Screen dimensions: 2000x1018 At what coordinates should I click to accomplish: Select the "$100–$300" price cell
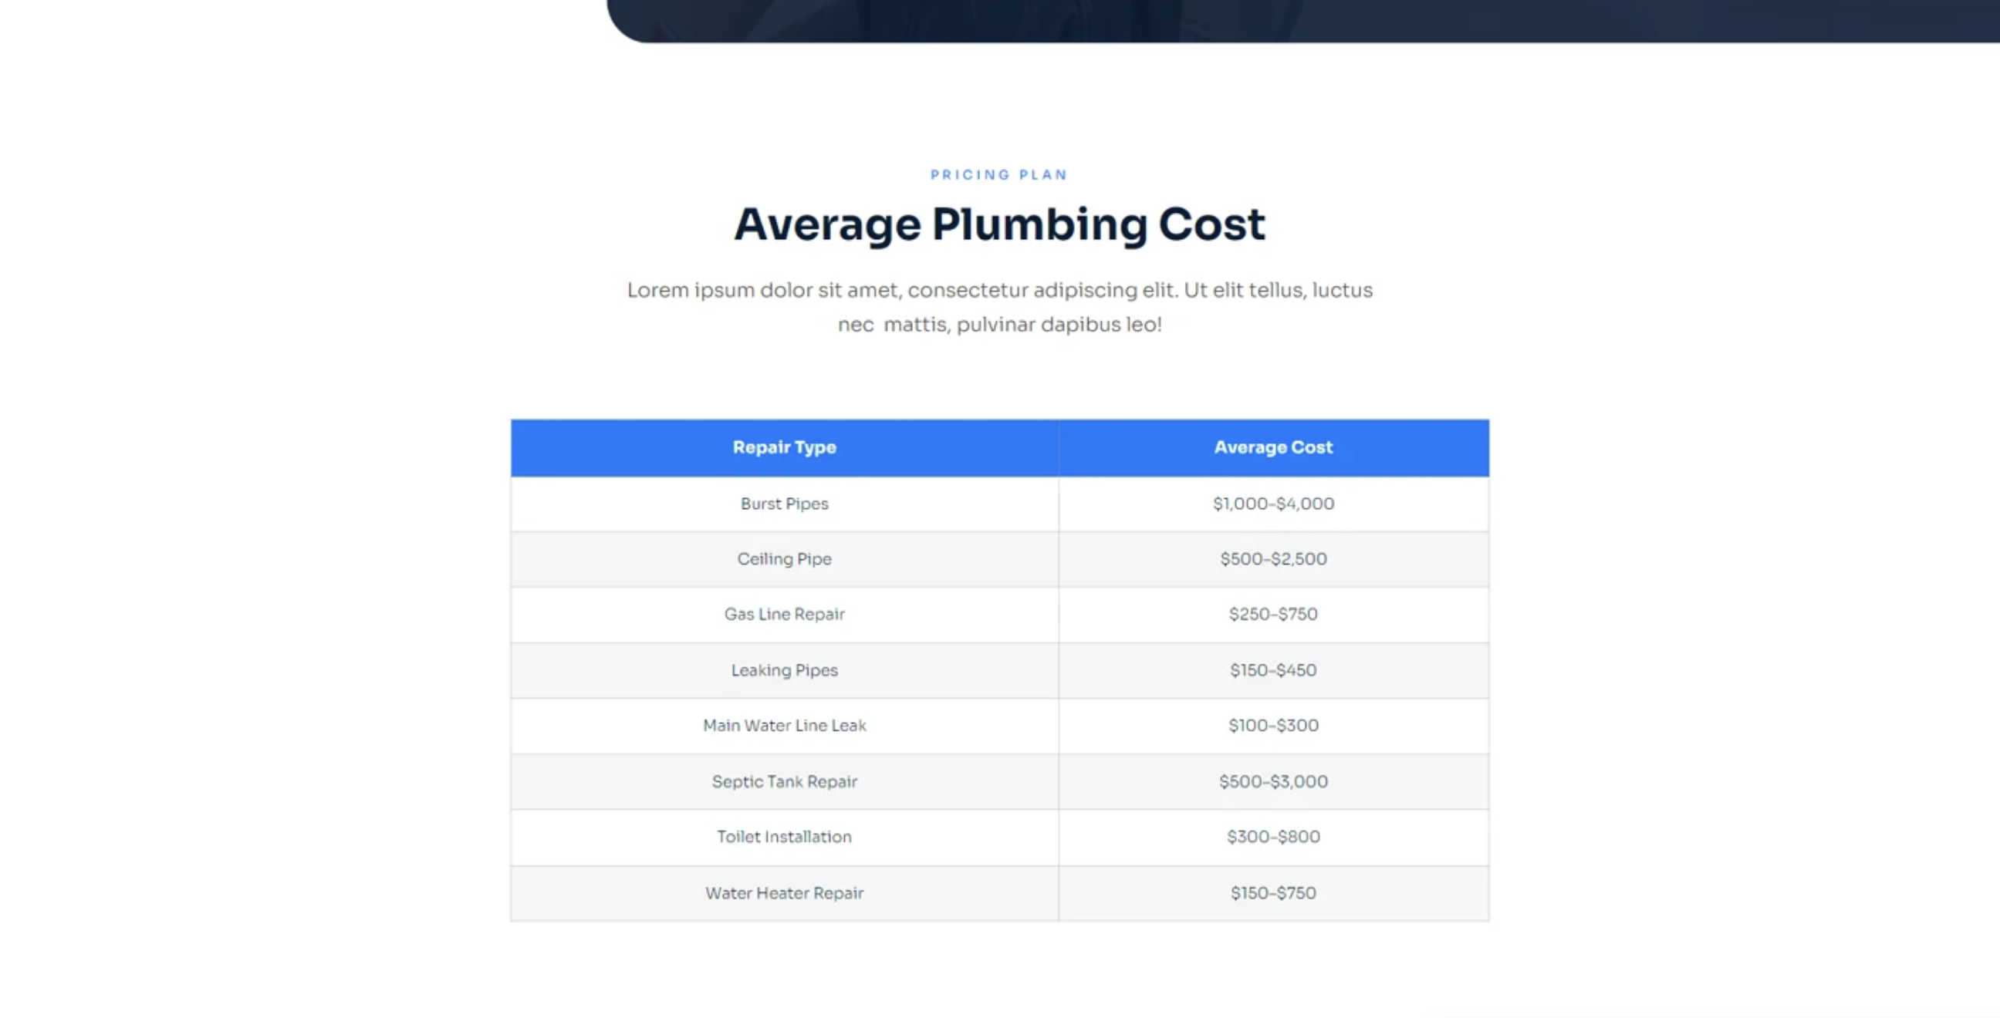1273,726
